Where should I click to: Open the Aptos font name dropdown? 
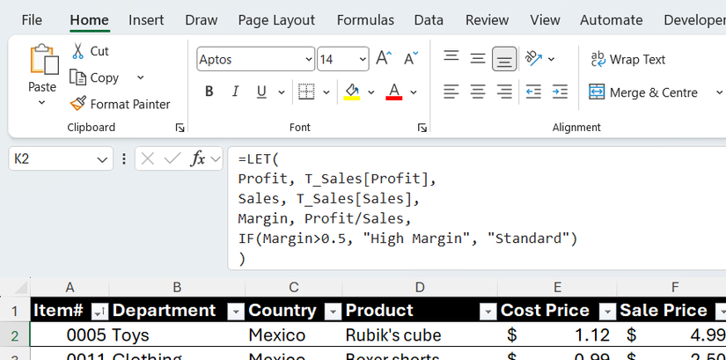click(x=308, y=59)
